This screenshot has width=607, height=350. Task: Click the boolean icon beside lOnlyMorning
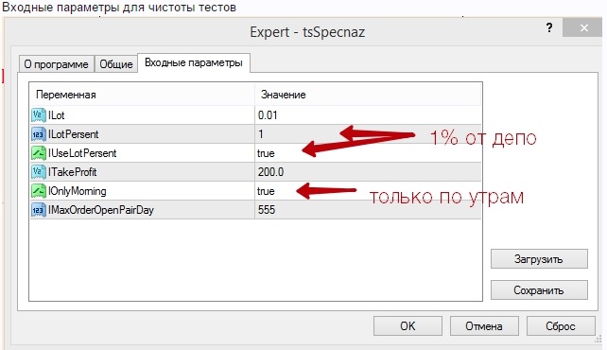[x=39, y=191]
